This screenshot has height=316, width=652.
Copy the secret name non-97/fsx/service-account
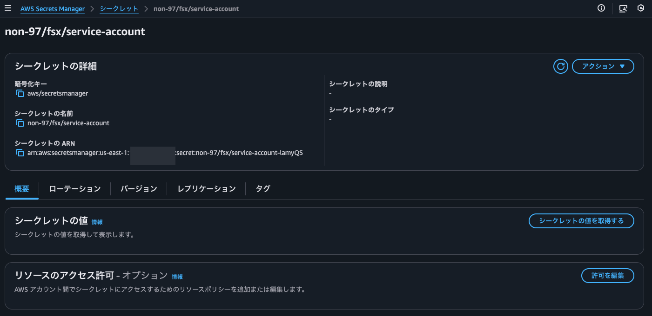[x=19, y=123]
